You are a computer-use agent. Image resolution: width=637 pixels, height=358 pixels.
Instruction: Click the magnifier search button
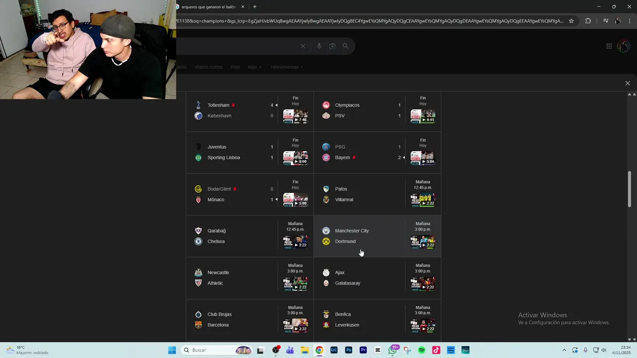click(x=345, y=46)
